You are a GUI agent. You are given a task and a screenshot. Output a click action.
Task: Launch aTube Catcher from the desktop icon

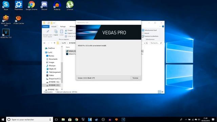[x=19, y=20]
